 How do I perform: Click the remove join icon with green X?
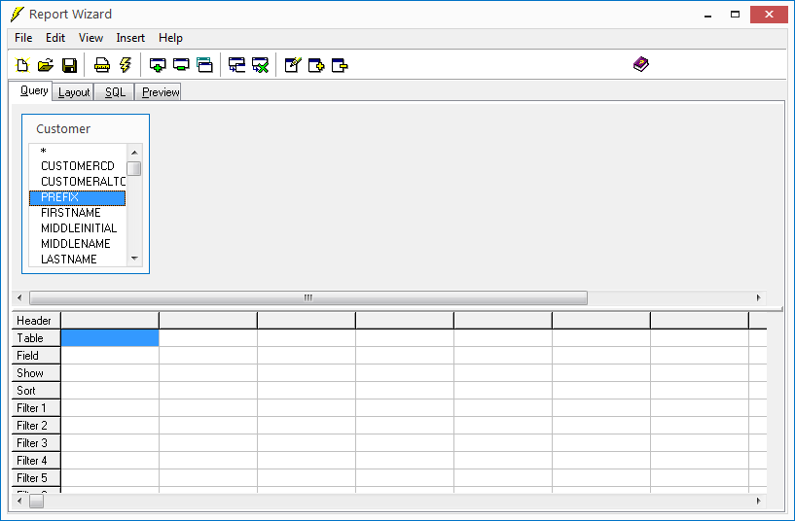pos(260,65)
